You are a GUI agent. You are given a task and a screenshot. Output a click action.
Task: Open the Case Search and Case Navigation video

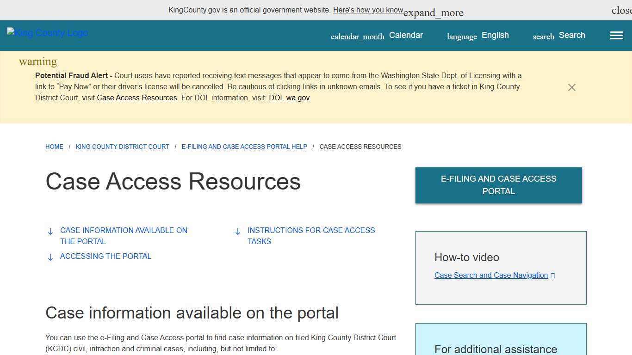(491, 275)
